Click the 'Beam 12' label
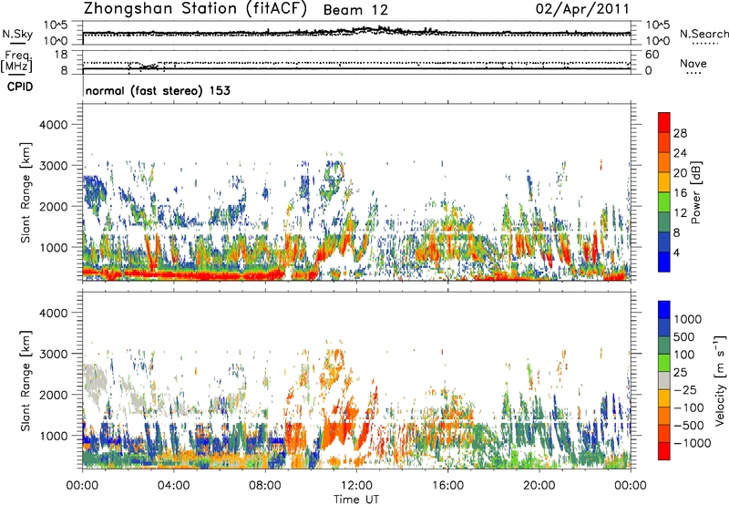Viewport: 729px width, 505px height. [x=355, y=10]
